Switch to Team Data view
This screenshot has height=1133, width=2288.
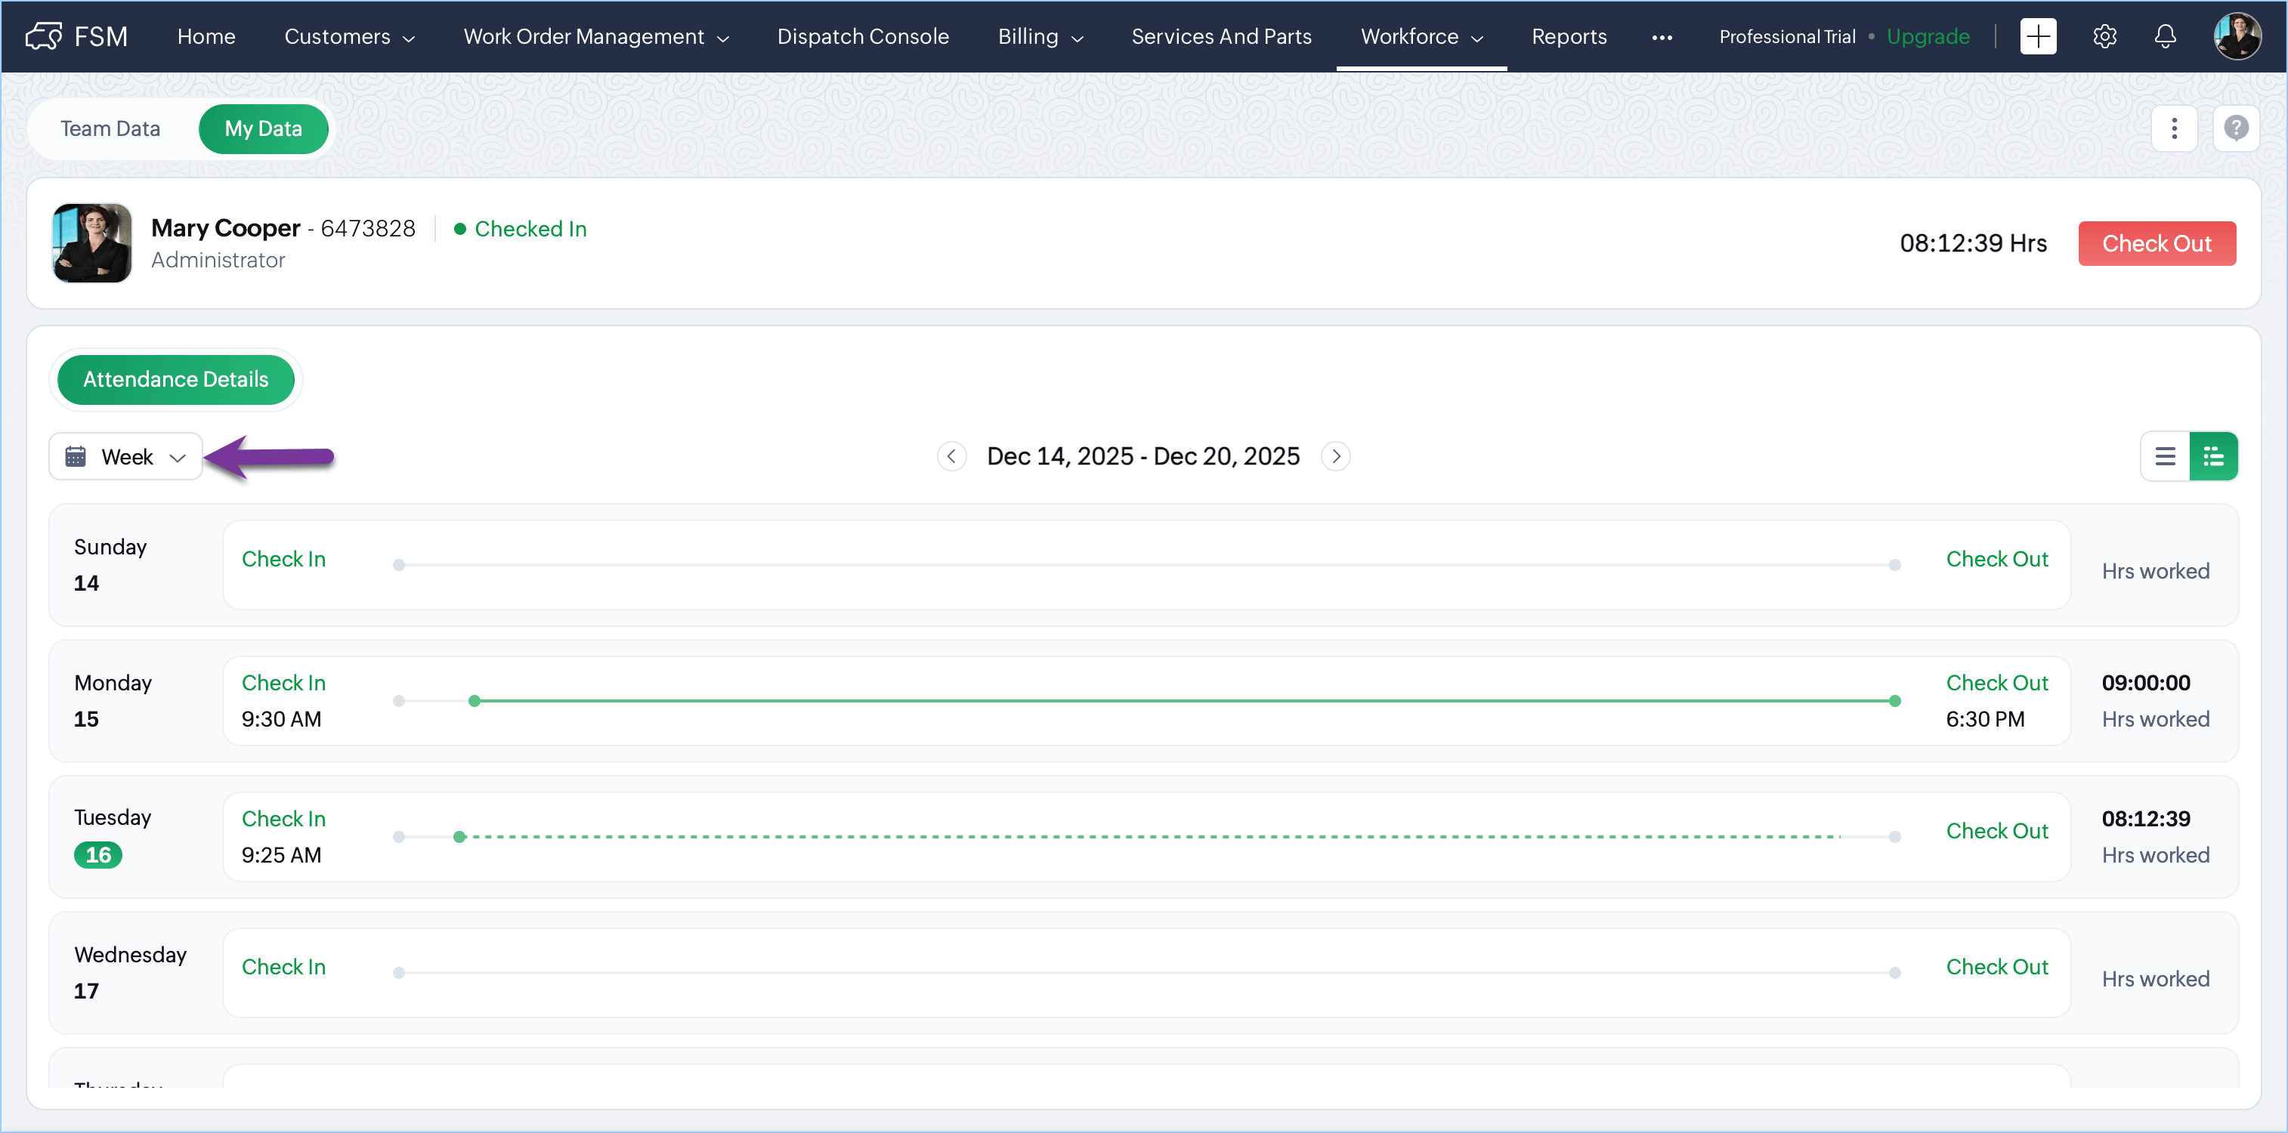point(110,128)
